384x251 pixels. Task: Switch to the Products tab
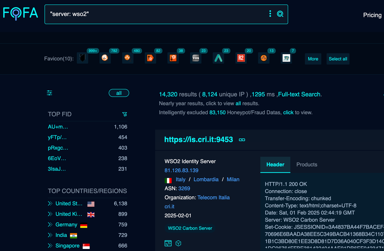pos(307,165)
